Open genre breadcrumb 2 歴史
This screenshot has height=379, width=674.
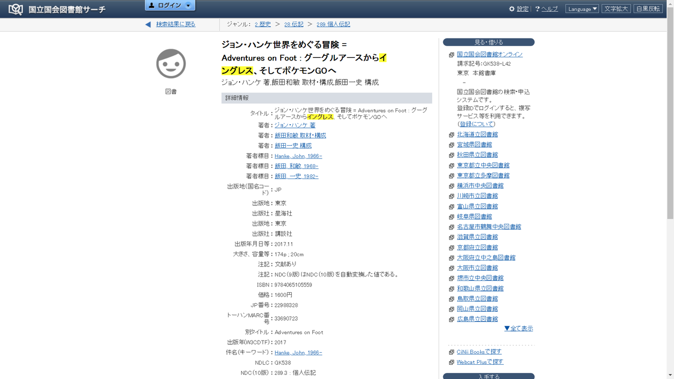pyautogui.click(x=263, y=24)
